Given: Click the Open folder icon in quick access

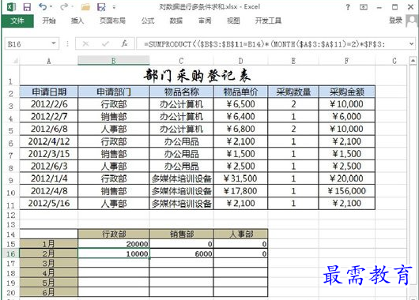Looking at the screenshot, I should tap(85, 7).
